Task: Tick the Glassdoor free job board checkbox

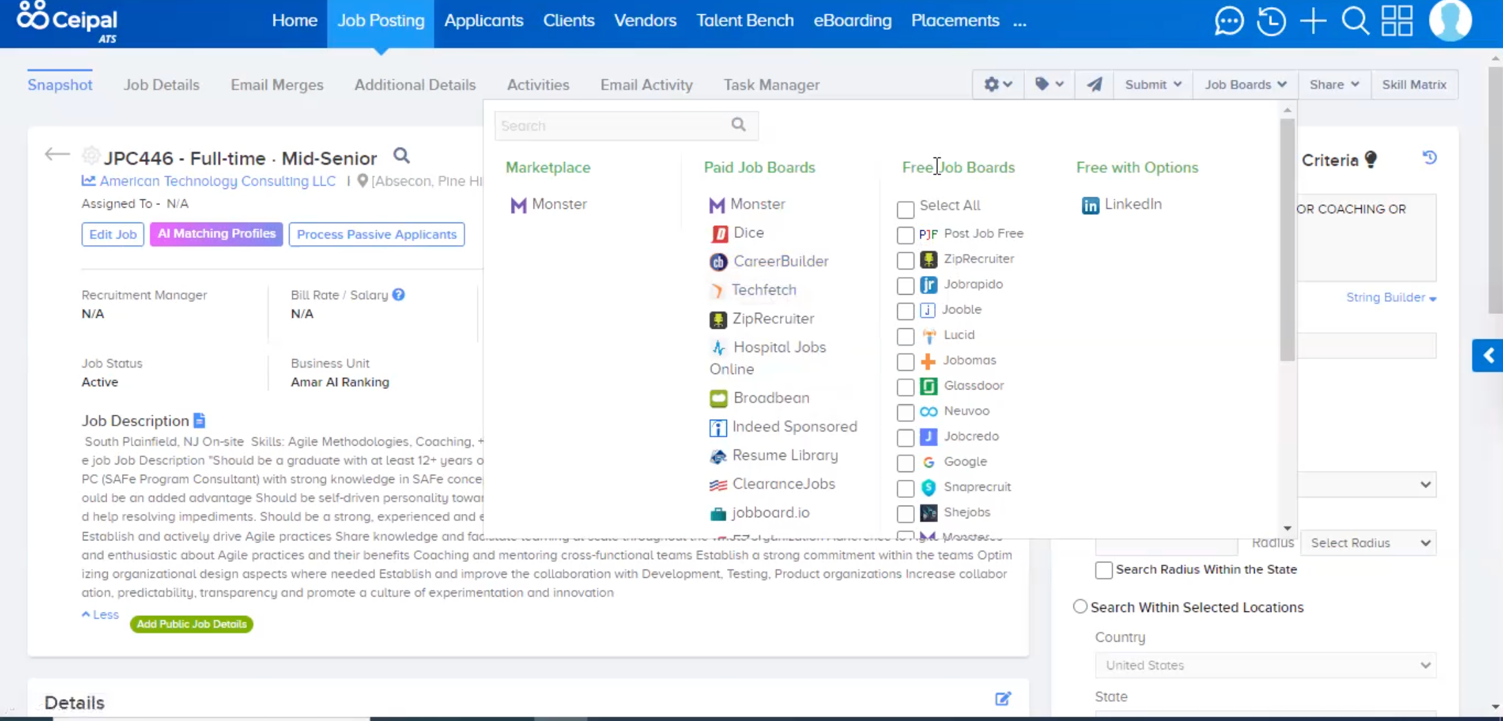Action: [905, 387]
